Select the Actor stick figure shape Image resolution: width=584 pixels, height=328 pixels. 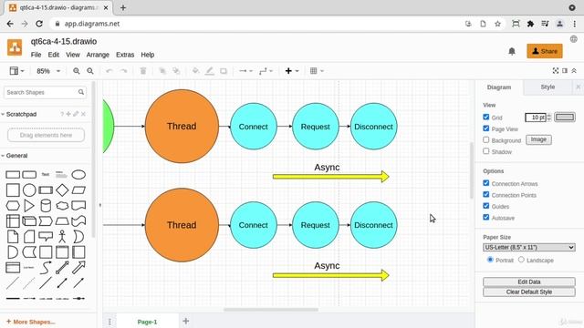tap(62, 237)
